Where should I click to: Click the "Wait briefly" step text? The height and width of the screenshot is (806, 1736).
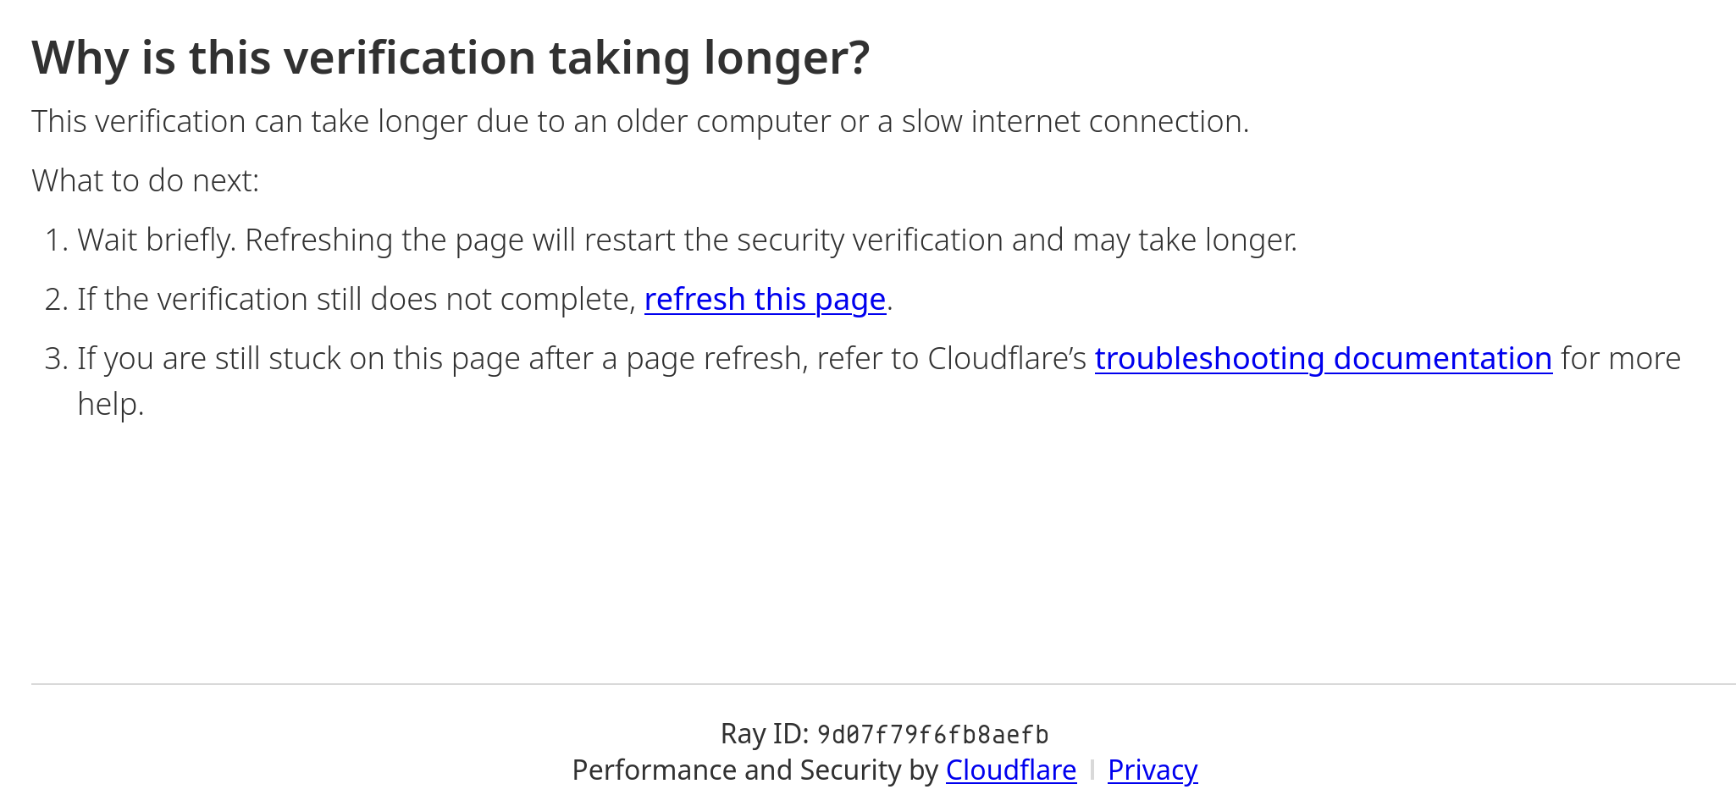[x=686, y=240]
